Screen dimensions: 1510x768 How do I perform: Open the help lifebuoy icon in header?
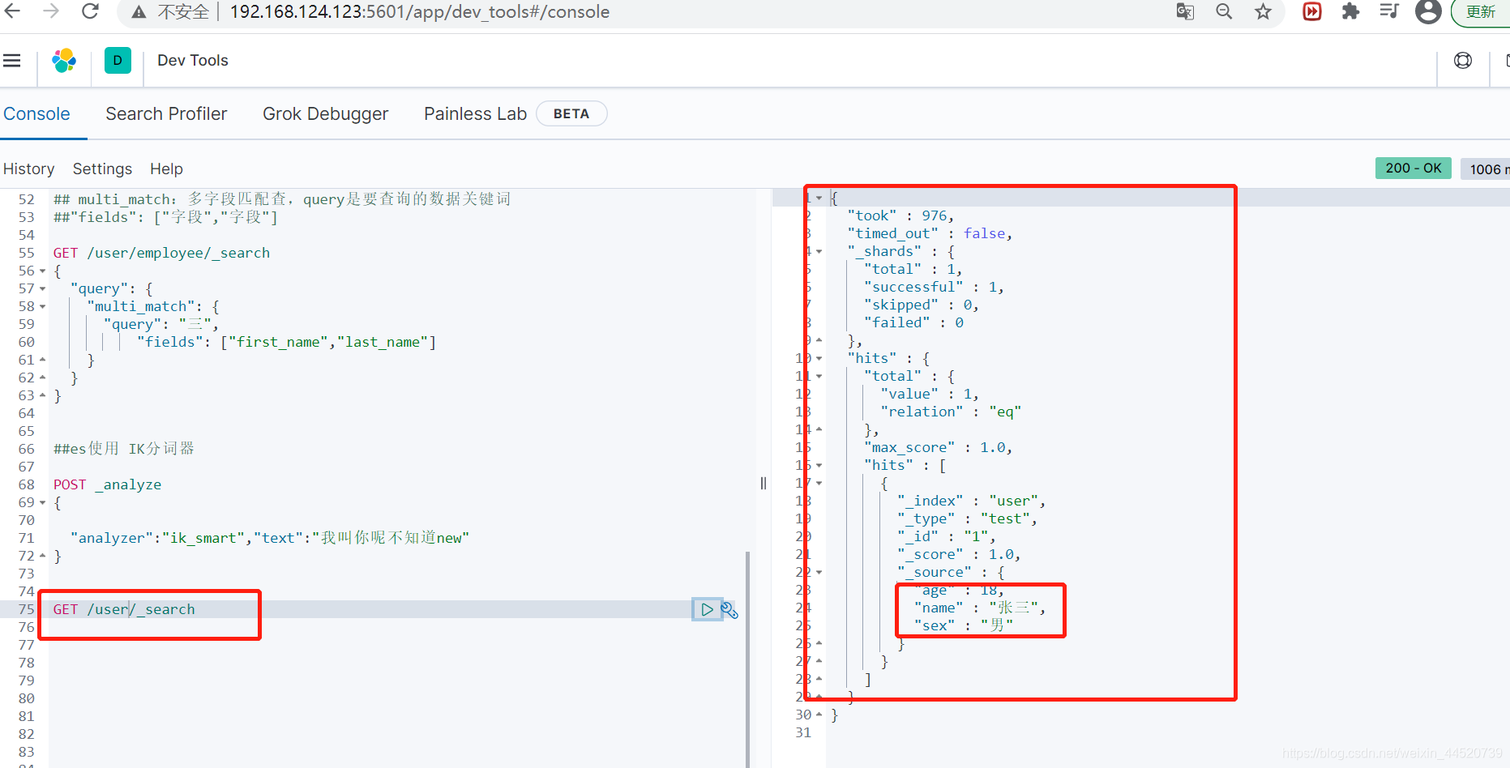click(1463, 61)
